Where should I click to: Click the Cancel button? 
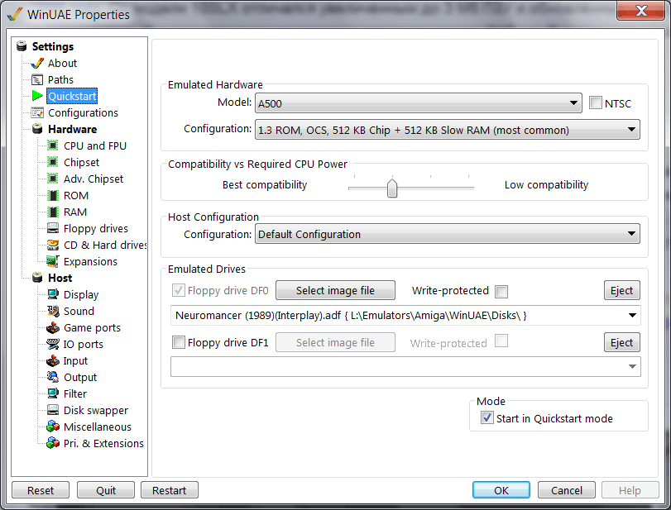point(566,490)
